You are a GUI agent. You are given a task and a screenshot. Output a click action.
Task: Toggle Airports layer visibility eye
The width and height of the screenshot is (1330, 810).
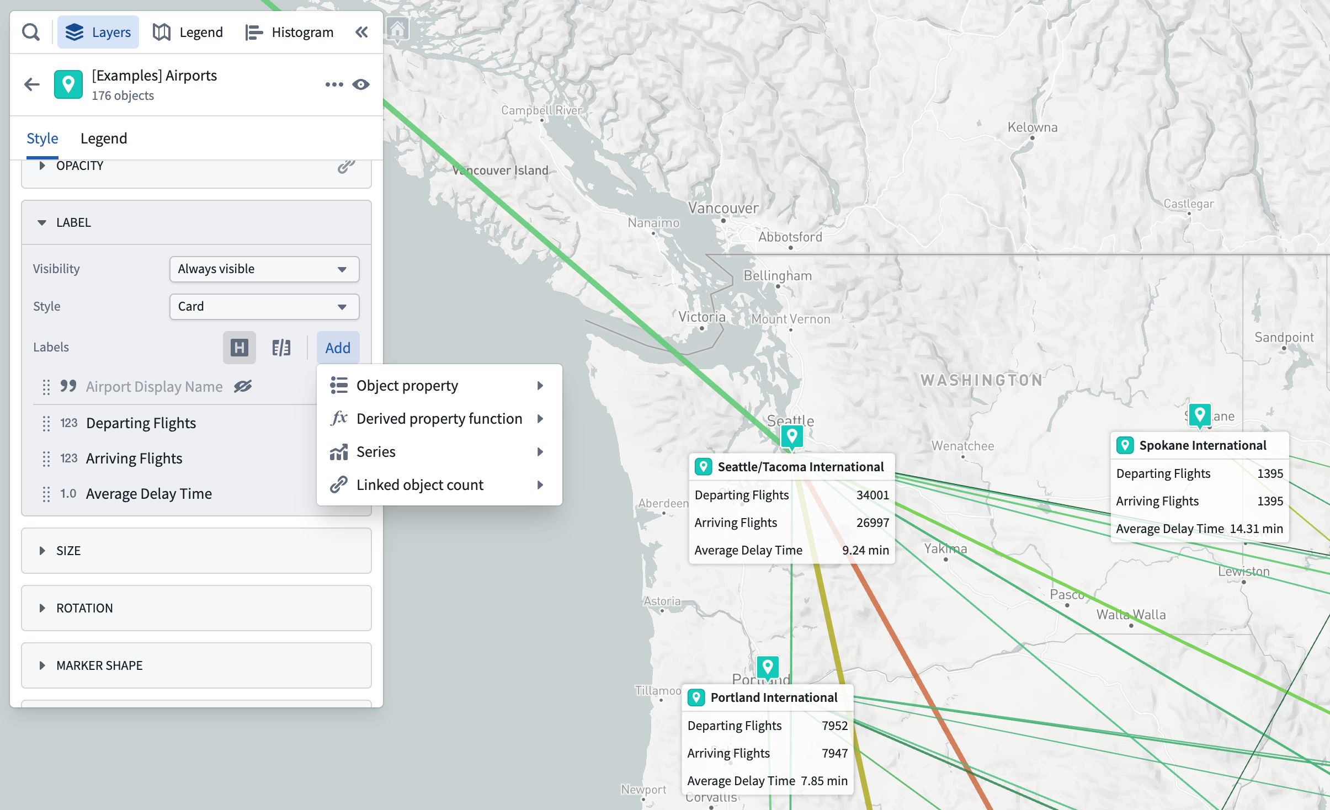(361, 84)
